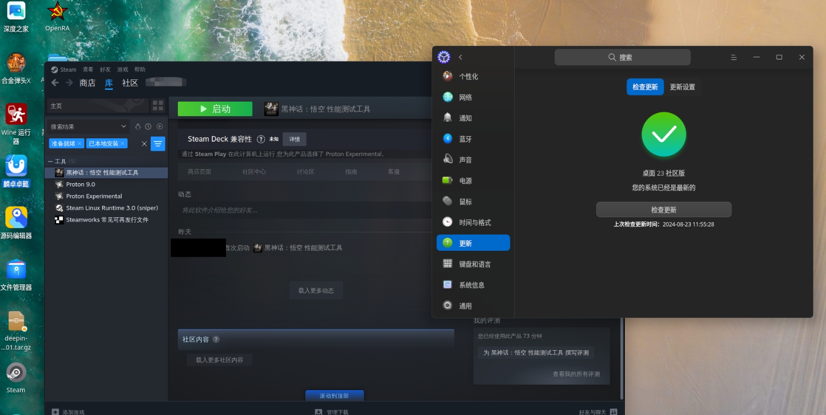Select Proton Experimental in the library list
This screenshot has height=415, width=826.
point(94,196)
